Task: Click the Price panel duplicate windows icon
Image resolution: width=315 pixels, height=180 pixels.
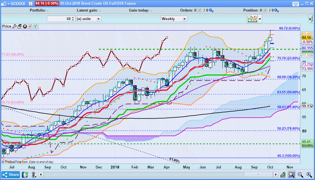Action: pos(20,26)
